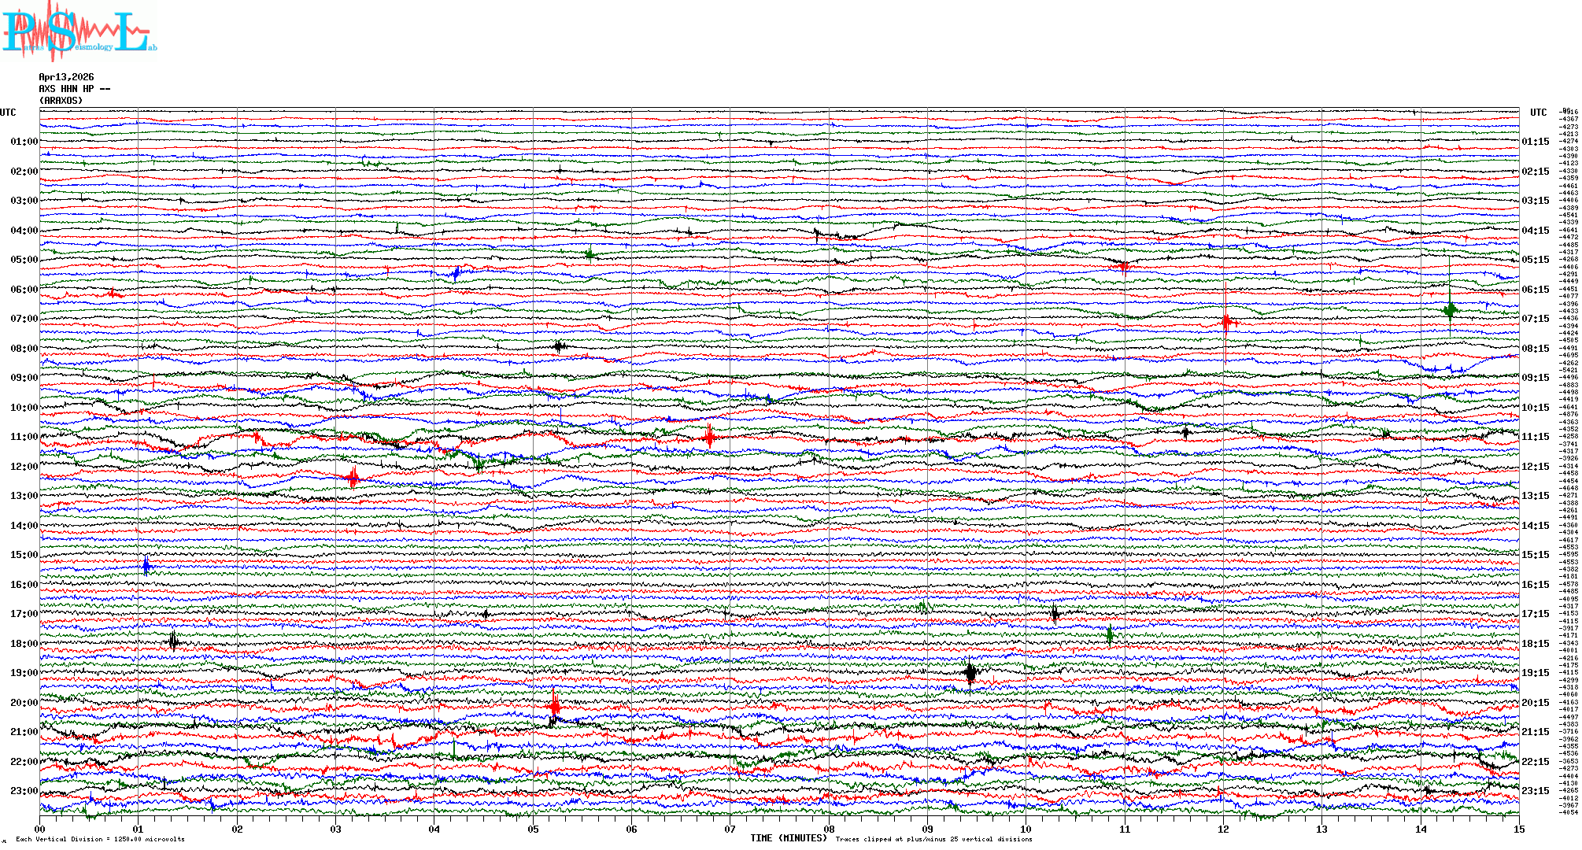This screenshot has width=1582, height=850.
Task: Click the large green spike near 06:15
Action: point(1450,309)
